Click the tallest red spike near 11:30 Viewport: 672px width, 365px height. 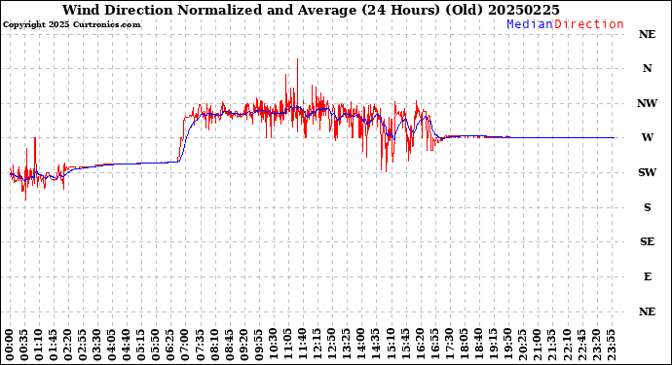tap(297, 84)
